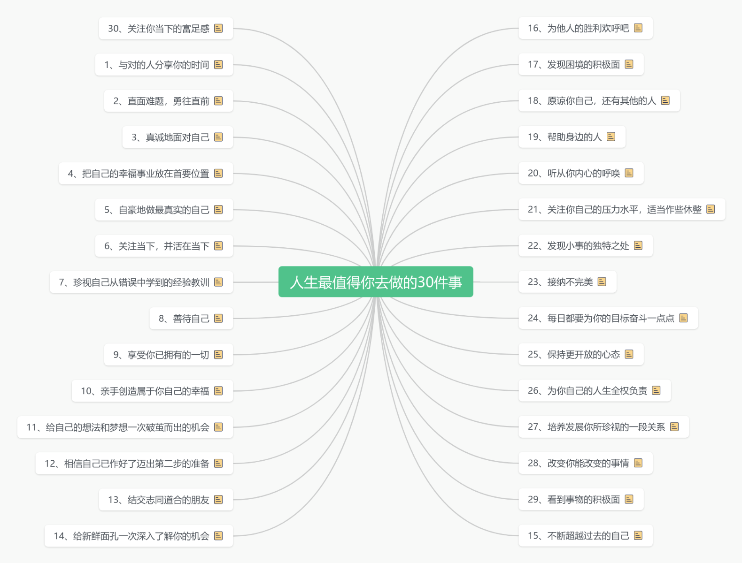Open note icon for 结交志同道合的朋友
Viewport: 742px width, 563px height.
[218, 499]
